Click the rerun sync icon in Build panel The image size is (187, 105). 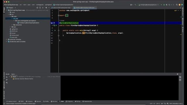(x=7, y=77)
